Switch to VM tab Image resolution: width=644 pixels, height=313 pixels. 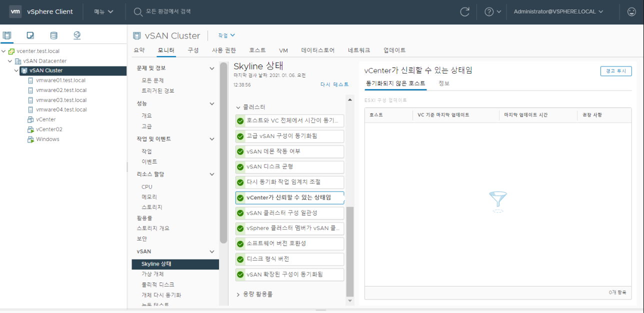pyautogui.click(x=283, y=50)
